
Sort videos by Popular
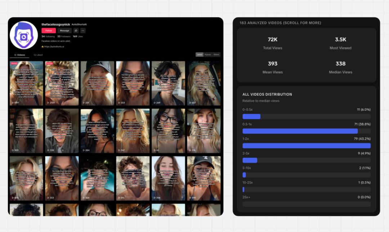pyautogui.click(x=208, y=54)
